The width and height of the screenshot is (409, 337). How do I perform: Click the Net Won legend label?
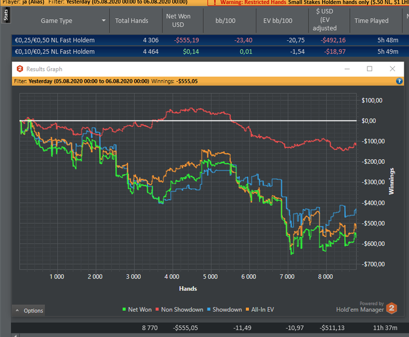tap(140, 310)
